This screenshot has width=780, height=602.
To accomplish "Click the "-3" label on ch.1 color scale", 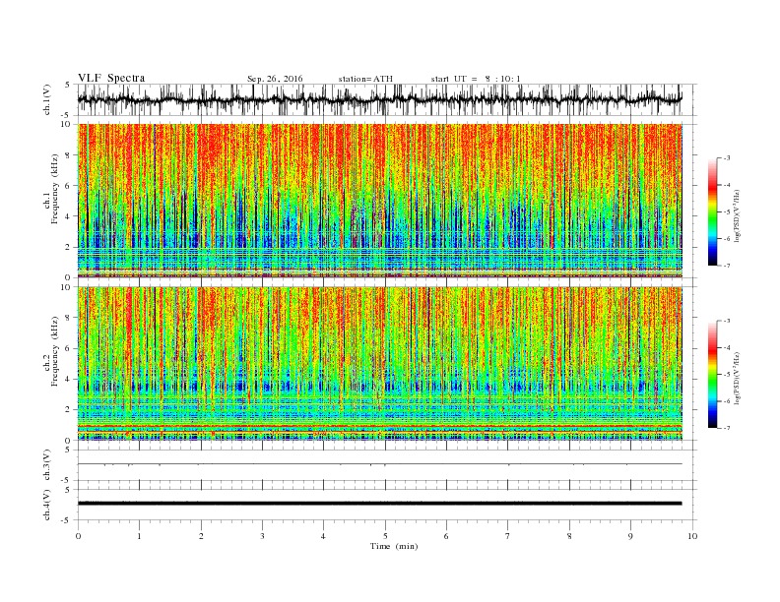I will (727, 158).
